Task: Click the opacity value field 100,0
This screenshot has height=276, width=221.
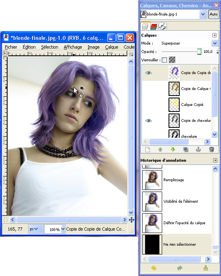Action: coord(208,51)
